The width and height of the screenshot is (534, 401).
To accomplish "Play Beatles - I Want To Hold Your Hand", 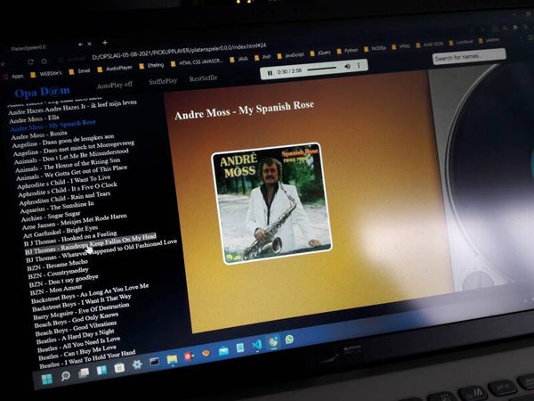I will pos(87,359).
